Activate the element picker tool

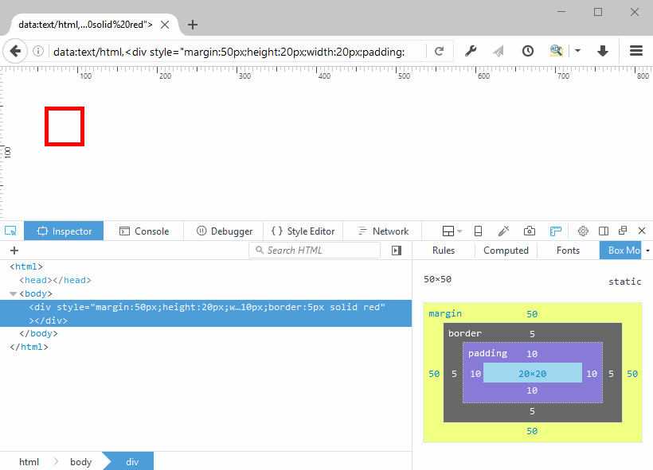[11, 231]
